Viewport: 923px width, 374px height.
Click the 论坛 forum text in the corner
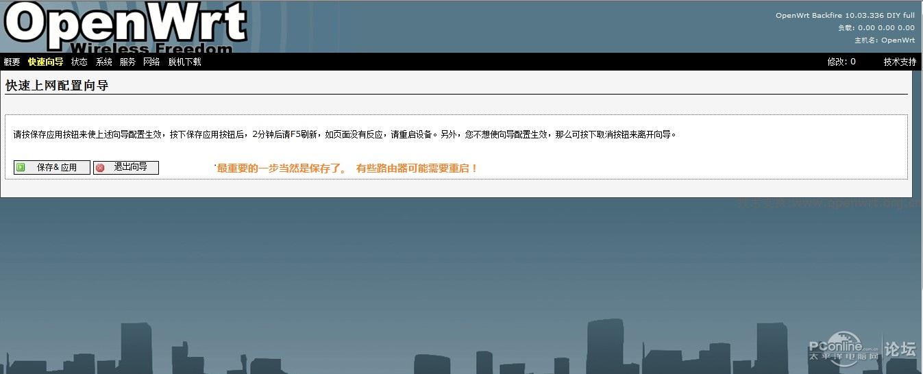coord(900,349)
